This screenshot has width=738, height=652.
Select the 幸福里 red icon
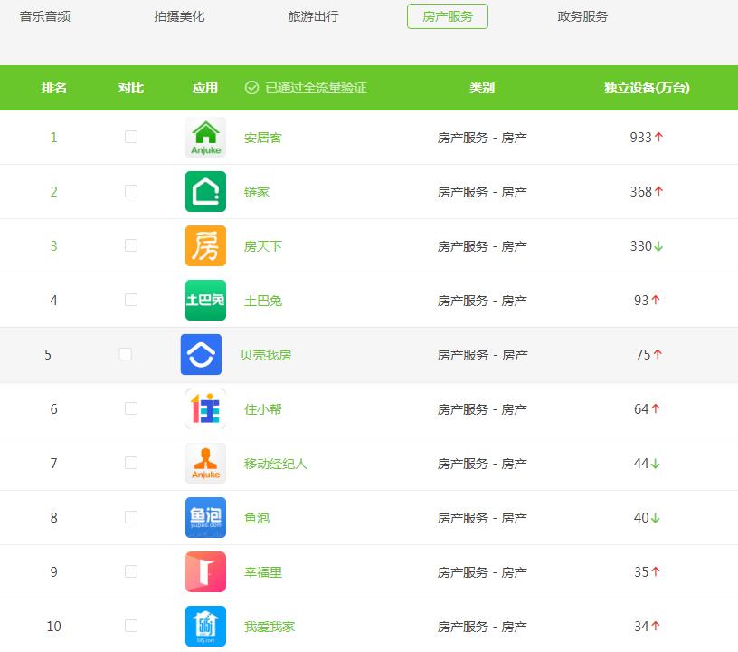coord(205,571)
